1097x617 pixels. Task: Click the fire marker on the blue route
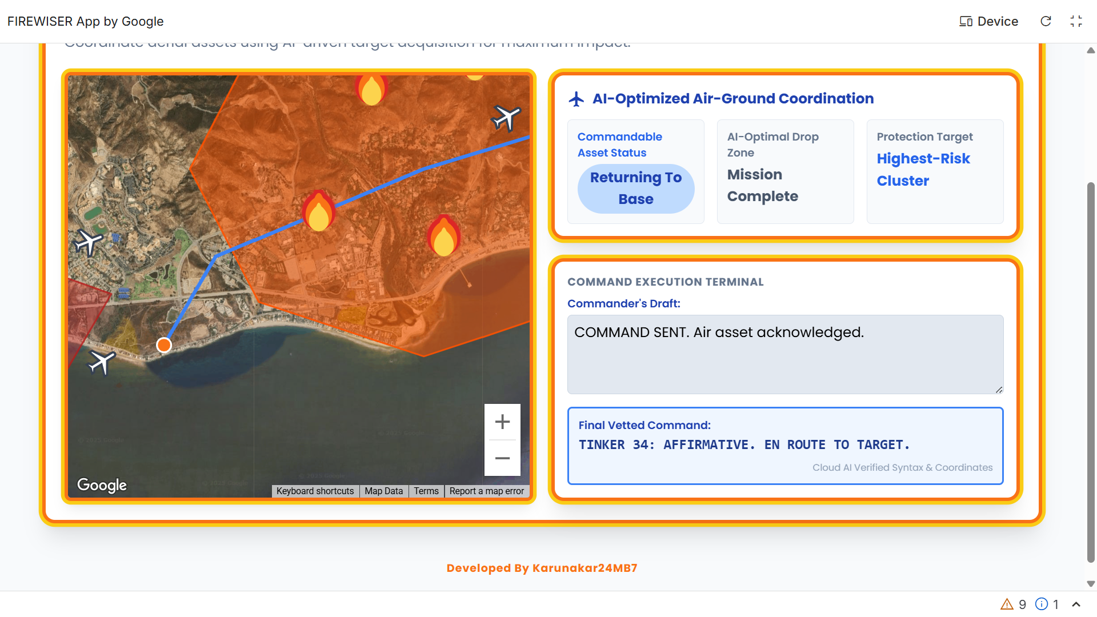tap(318, 211)
